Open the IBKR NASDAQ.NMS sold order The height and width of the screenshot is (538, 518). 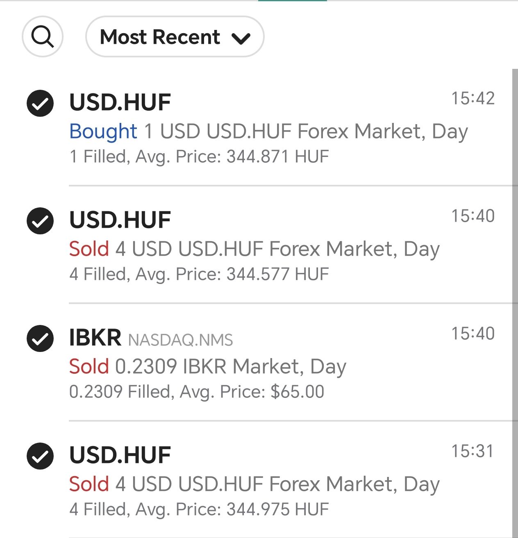point(262,362)
